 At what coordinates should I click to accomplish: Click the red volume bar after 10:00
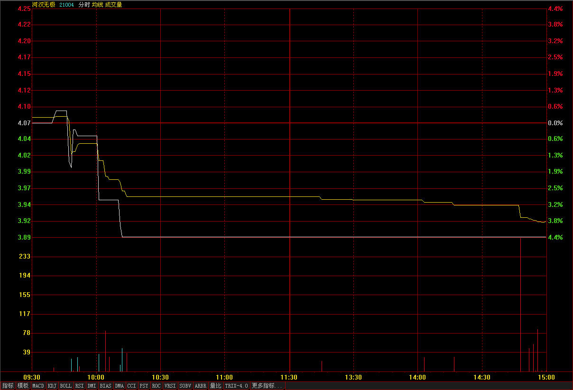[105, 351]
